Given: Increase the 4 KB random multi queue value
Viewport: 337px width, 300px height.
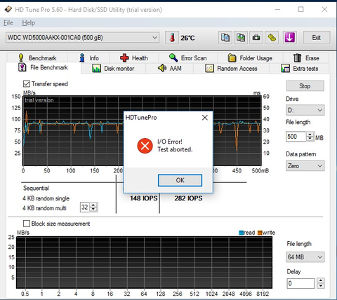Looking at the screenshot, I should pos(93,205).
